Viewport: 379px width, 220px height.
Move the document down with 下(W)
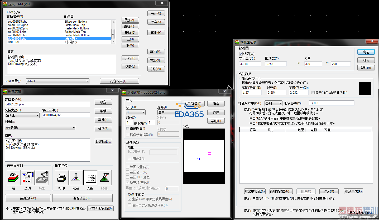tap(130, 45)
